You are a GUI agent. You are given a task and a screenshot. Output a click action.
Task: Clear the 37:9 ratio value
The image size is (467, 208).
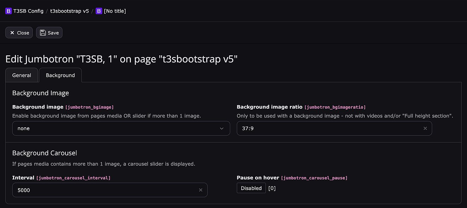pyautogui.click(x=425, y=129)
